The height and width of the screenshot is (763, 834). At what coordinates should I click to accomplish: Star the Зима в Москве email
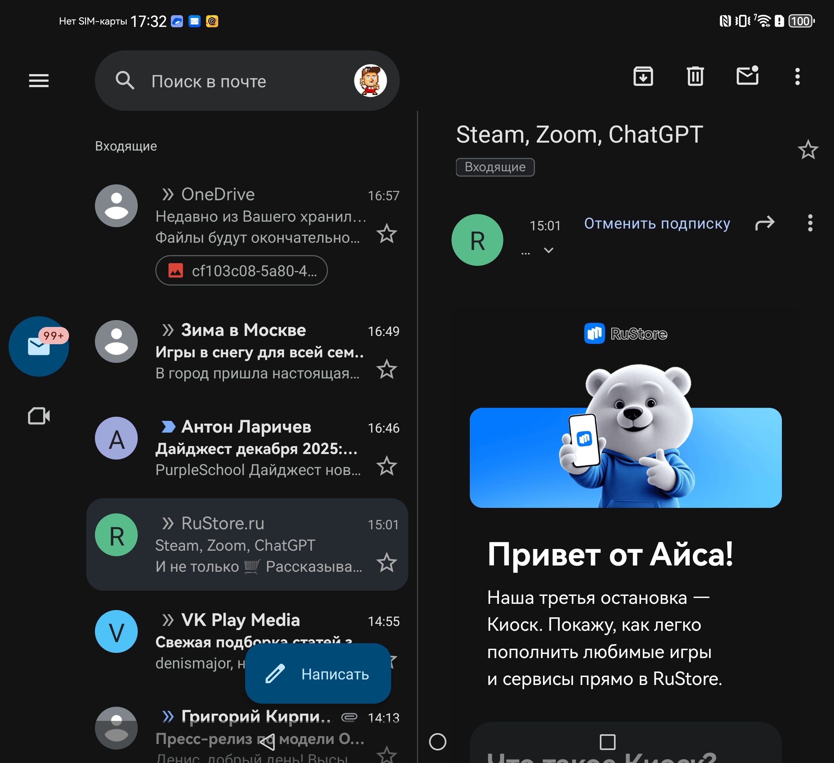(386, 369)
